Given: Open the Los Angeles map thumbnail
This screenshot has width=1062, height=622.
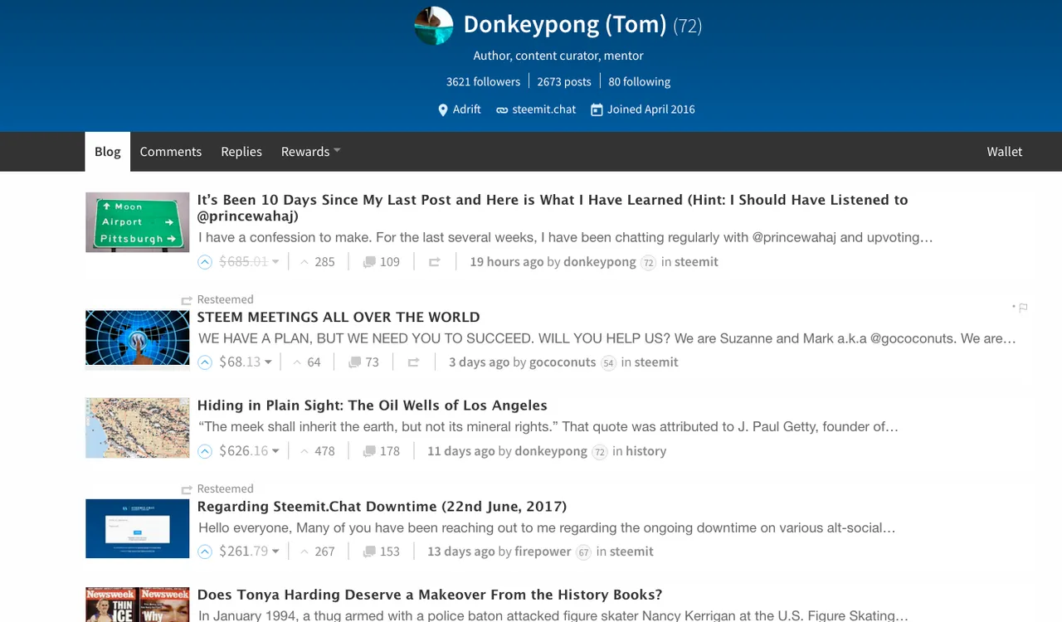Looking at the screenshot, I should click(x=137, y=428).
